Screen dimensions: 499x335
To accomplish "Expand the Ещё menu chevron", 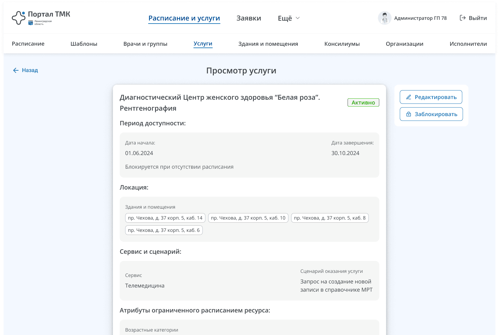I will point(297,18).
